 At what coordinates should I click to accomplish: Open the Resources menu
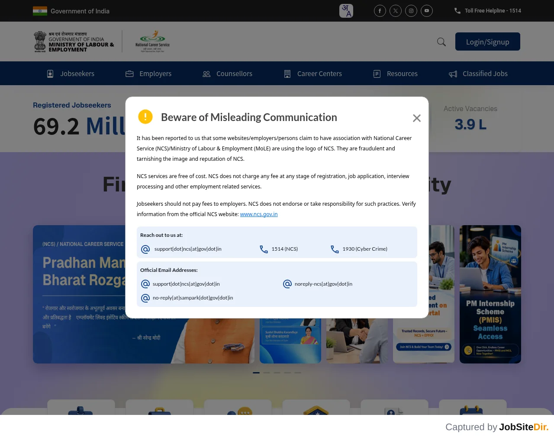[395, 74]
